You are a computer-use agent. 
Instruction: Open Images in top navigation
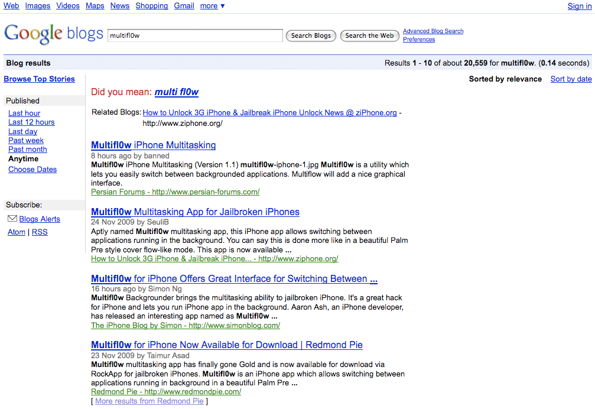38,6
